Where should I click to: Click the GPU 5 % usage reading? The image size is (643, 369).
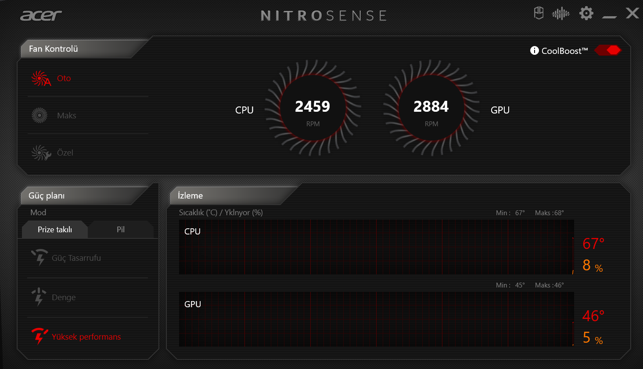593,338
